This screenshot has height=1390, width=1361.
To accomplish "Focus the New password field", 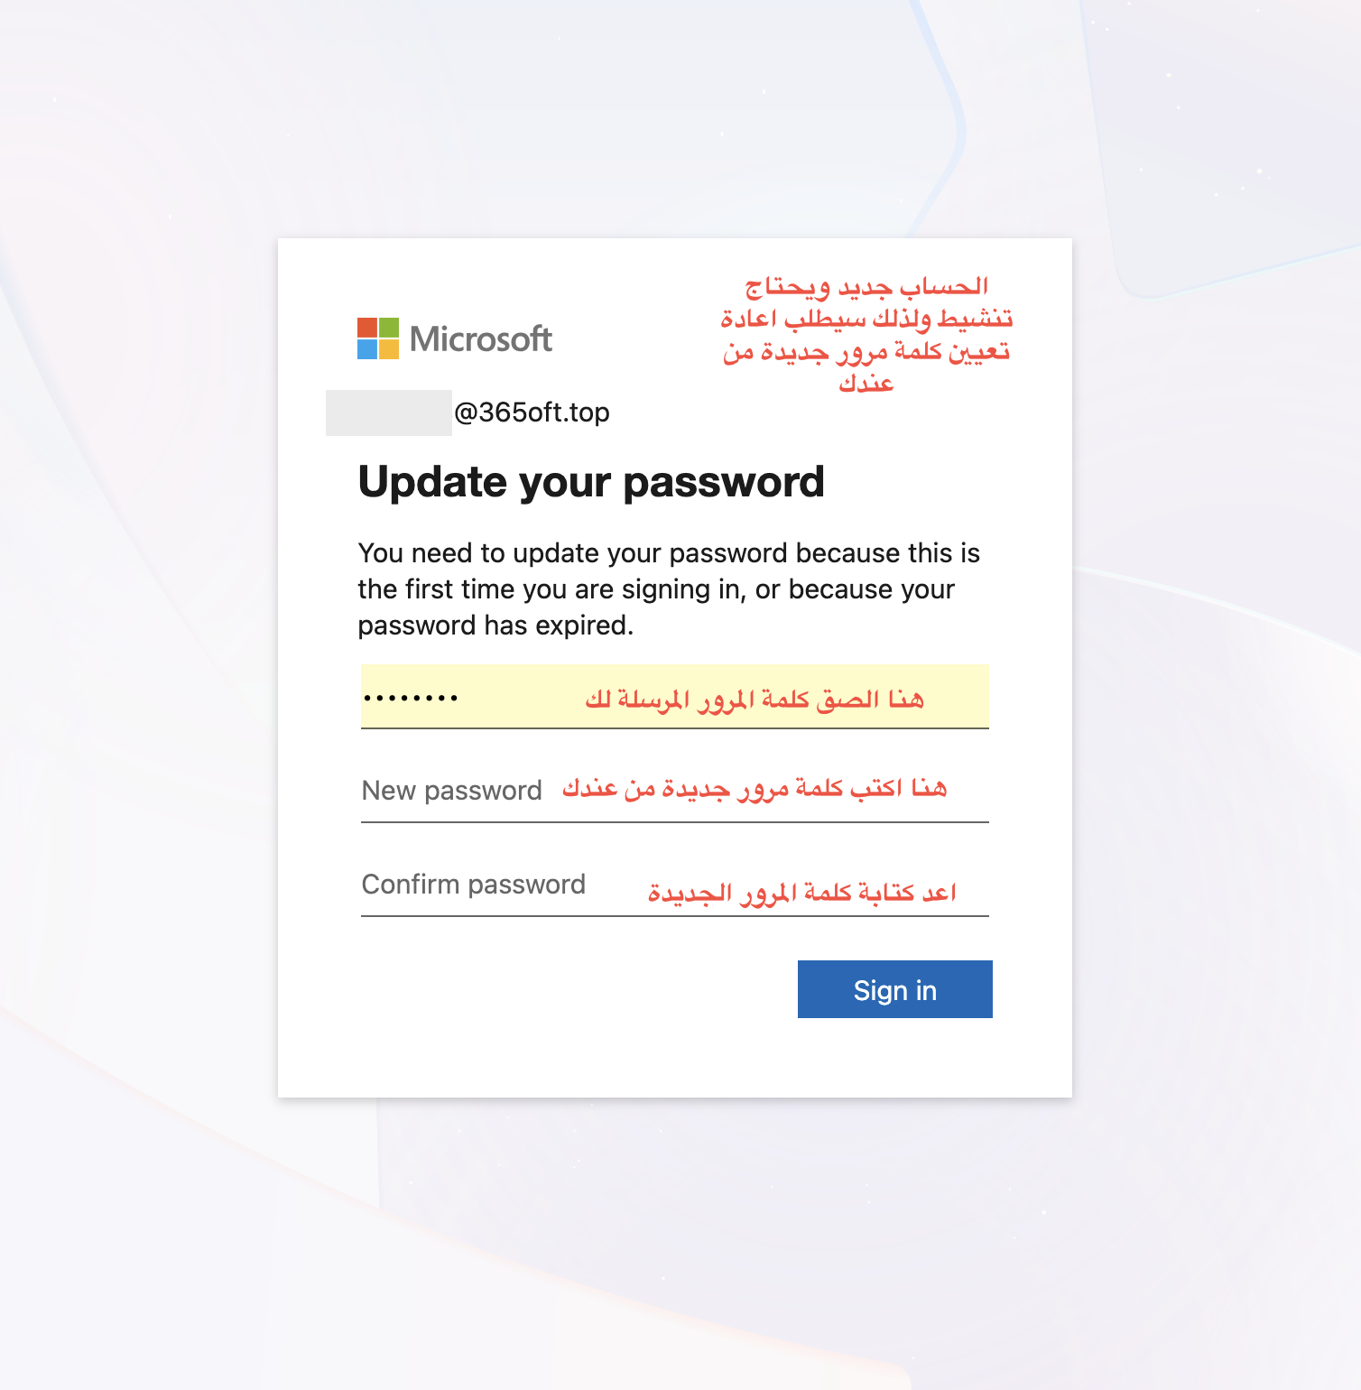I will (674, 792).
